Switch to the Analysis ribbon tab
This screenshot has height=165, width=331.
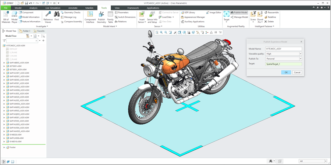click(33, 7)
